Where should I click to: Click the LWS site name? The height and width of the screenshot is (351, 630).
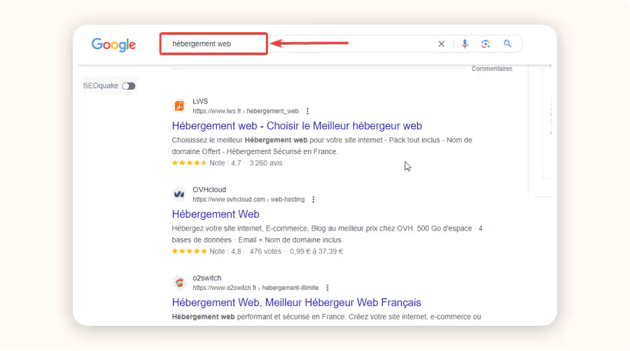(200, 102)
